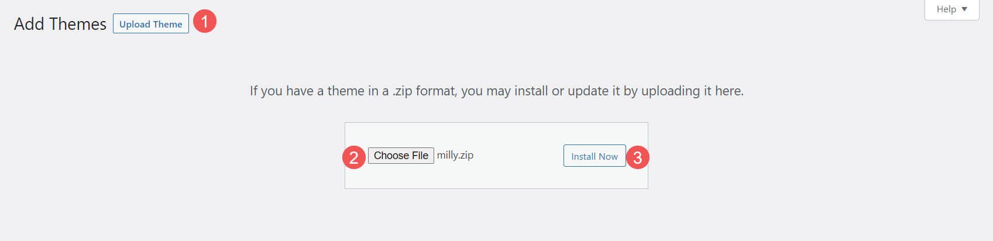The width and height of the screenshot is (993, 241).
Task: Select the milly.zip file name label
Action: click(455, 155)
